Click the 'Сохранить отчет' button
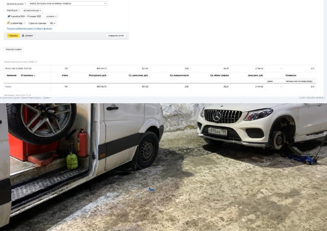 [x=116, y=36]
